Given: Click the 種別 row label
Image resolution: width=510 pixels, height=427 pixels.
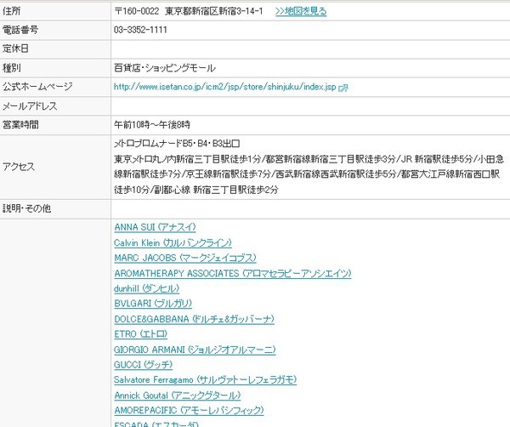Looking at the screenshot, I should pos(12,68).
